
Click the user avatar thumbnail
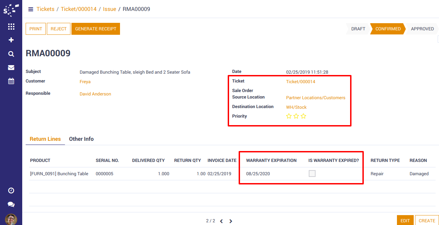coord(11,219)
